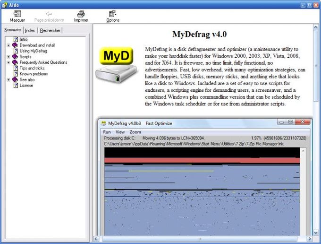This screenshot has height=244, width=321.
Task: Maximize the Aide window
Action: (310, 5)
